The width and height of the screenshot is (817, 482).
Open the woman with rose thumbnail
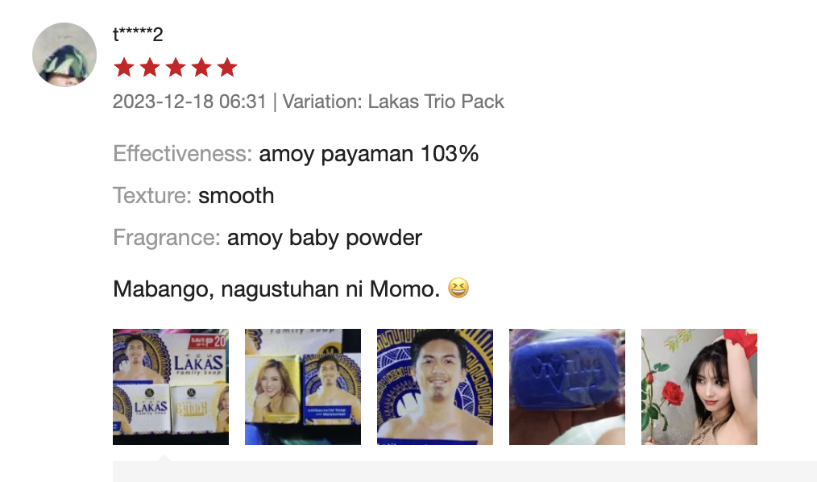[699, 387]
